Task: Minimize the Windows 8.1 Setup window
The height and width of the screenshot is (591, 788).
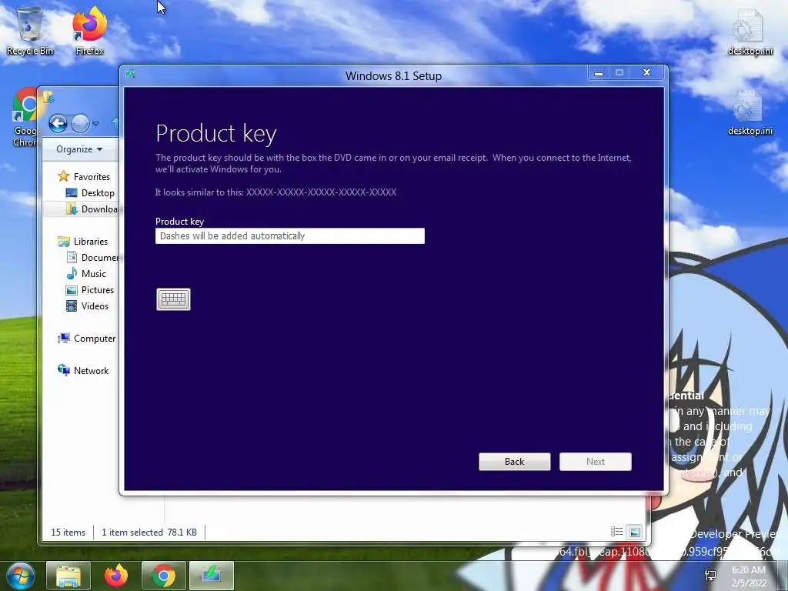Action: 599,73
